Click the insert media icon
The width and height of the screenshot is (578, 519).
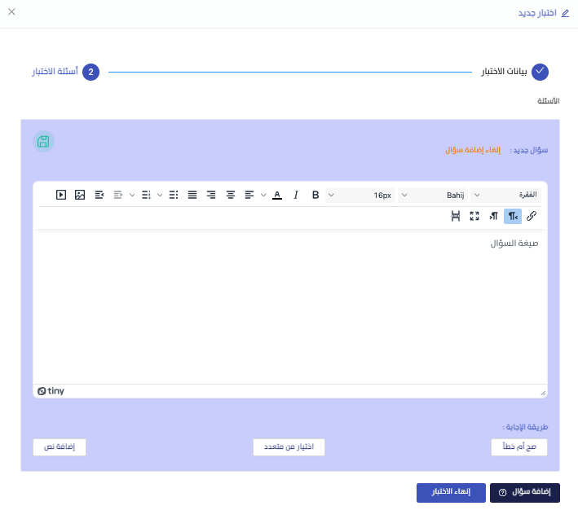[x=61, y=195]
